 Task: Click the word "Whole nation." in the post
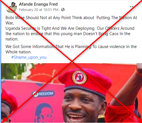[x=19, y=52]
